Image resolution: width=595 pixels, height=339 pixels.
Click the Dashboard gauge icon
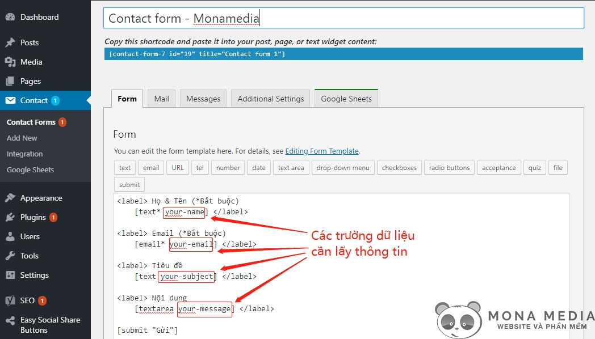[10, 17]
